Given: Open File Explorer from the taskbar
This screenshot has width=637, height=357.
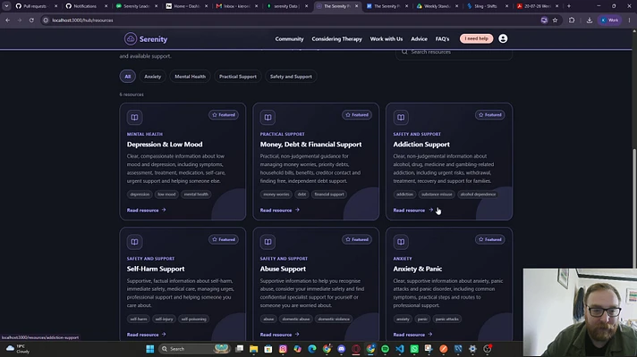Looking at the screenshot, I should [x=254, y=349].
